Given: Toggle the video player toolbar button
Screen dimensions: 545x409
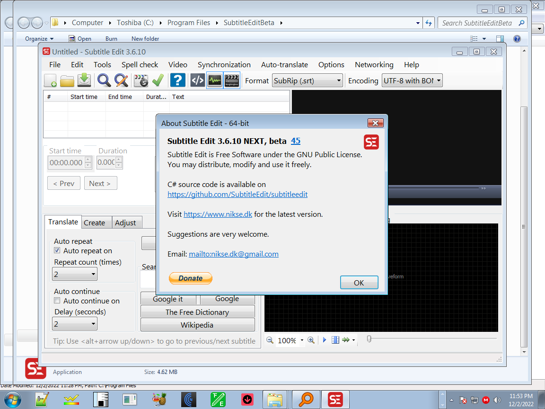Looking at the screenshot, I should pyautogui.click(x=232, y=80).
